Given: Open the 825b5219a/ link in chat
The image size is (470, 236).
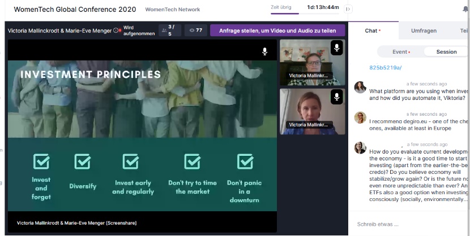Looking at the screenshot, I should [x=385, y=68].
